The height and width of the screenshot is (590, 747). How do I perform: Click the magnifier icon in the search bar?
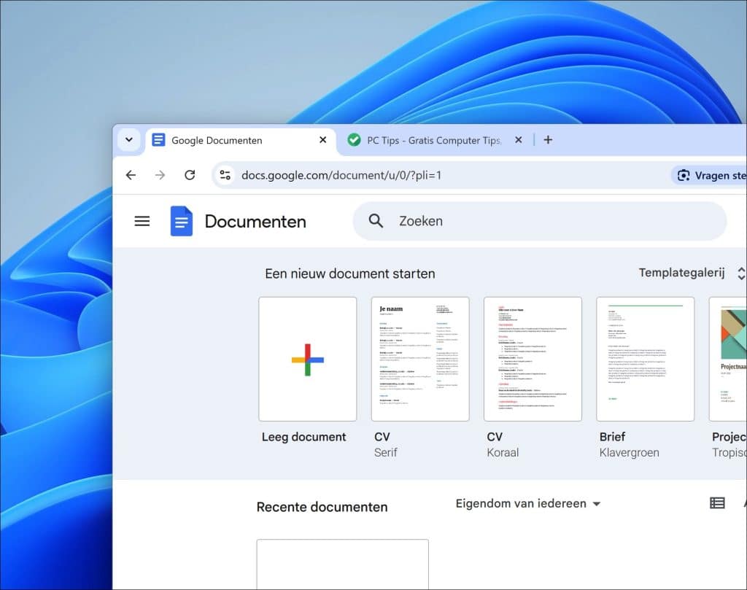375,220
